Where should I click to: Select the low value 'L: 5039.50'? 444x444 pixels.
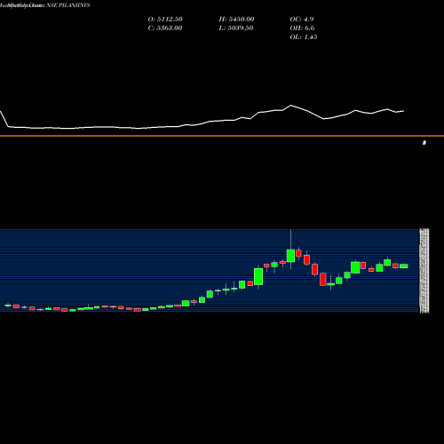[x=236, y=28]
